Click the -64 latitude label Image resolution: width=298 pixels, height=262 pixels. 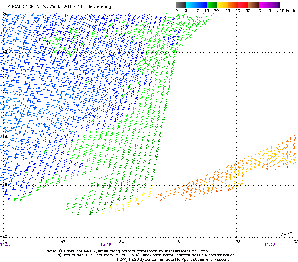click(4, 92)
